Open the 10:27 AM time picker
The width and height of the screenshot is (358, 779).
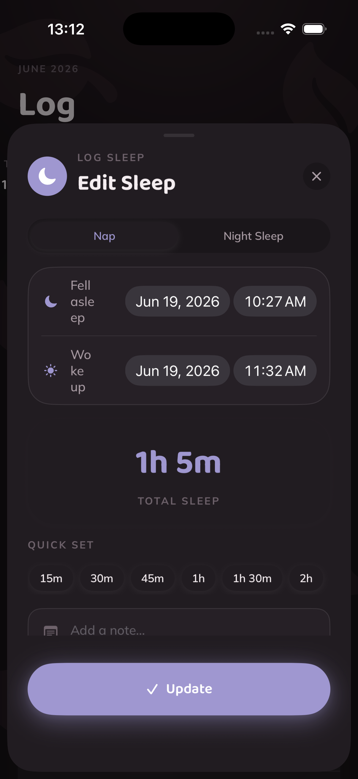[275, 302]
